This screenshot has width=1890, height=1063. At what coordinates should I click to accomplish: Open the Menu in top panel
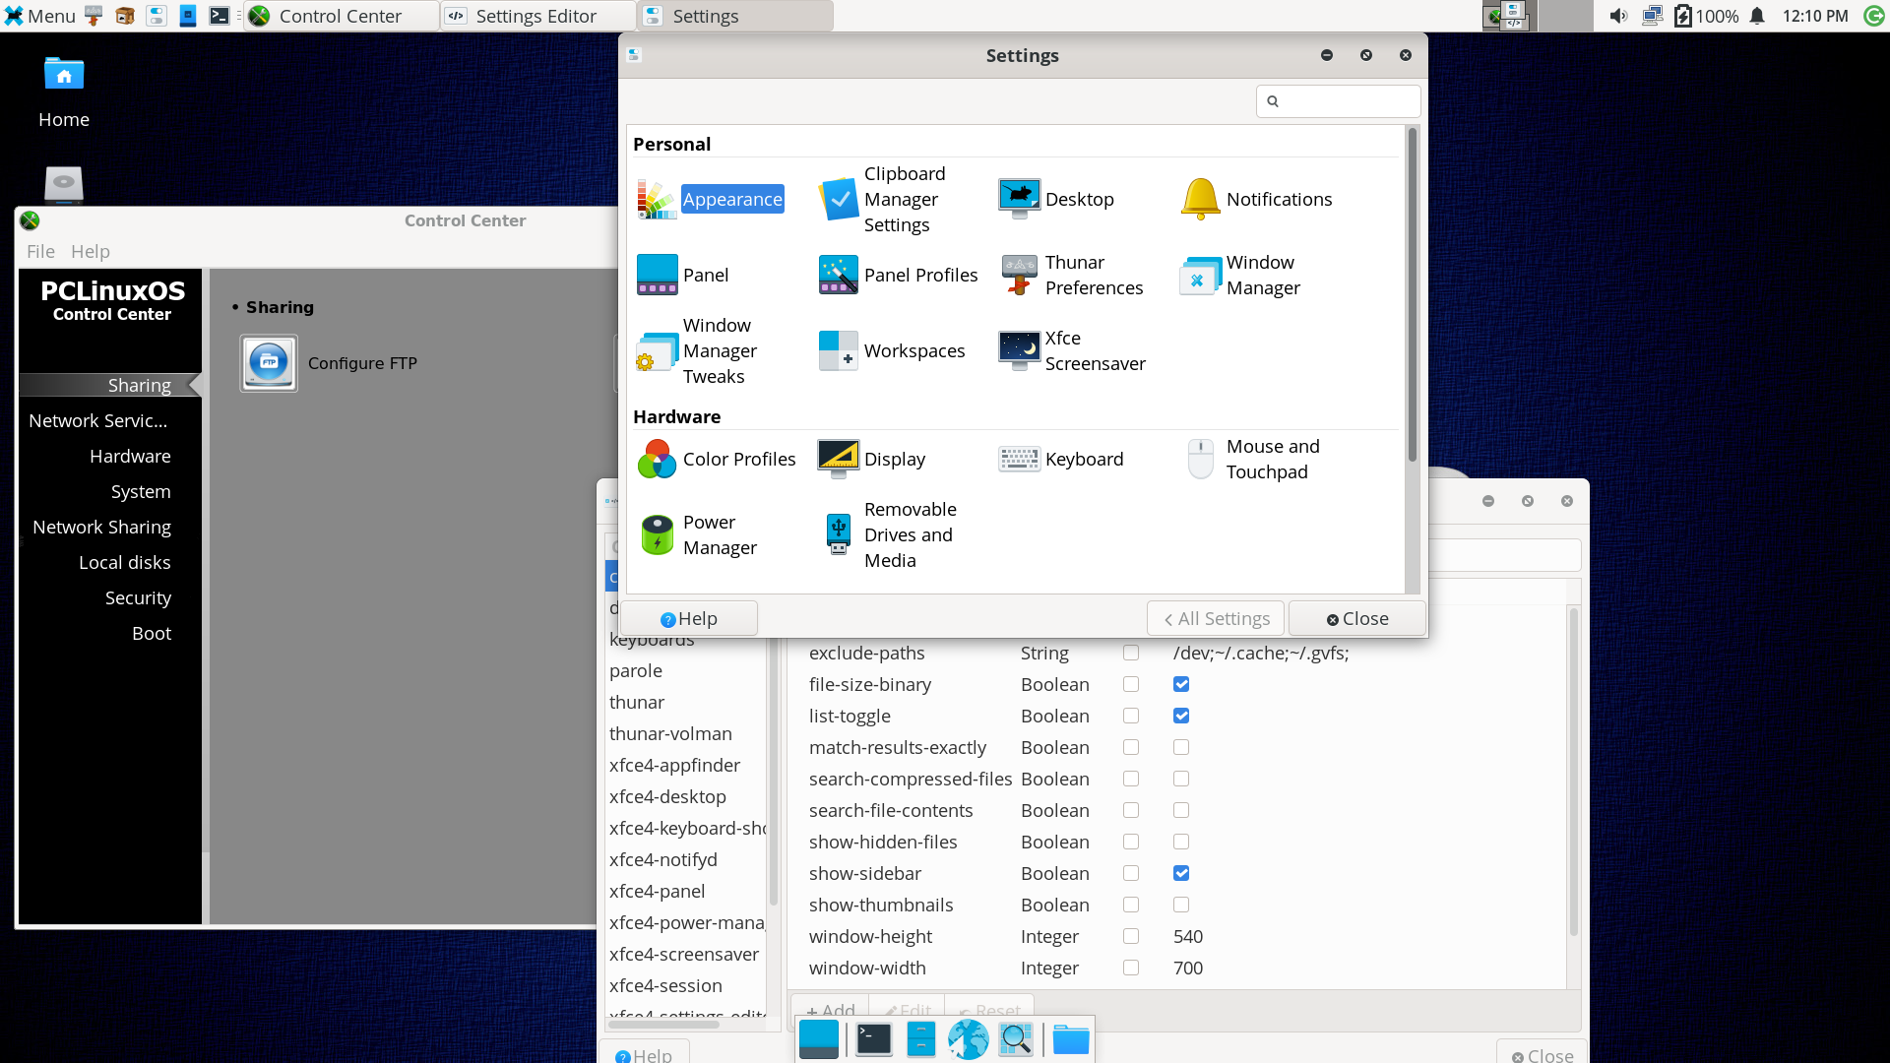[x=39, y=16]
